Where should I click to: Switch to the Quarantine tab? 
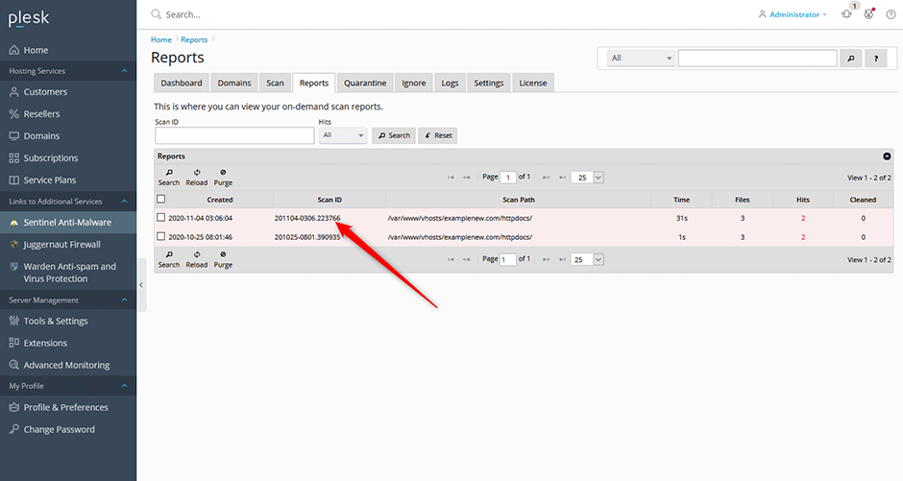pos(365,83)
